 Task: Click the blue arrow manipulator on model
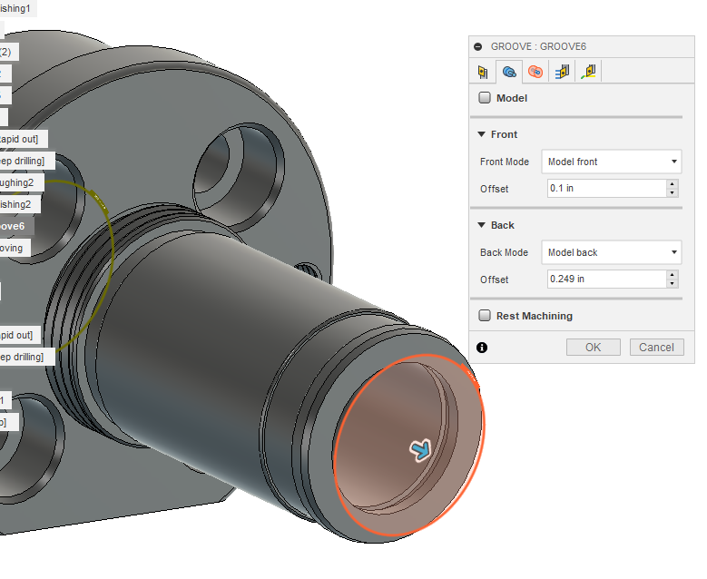coord(420,450)
